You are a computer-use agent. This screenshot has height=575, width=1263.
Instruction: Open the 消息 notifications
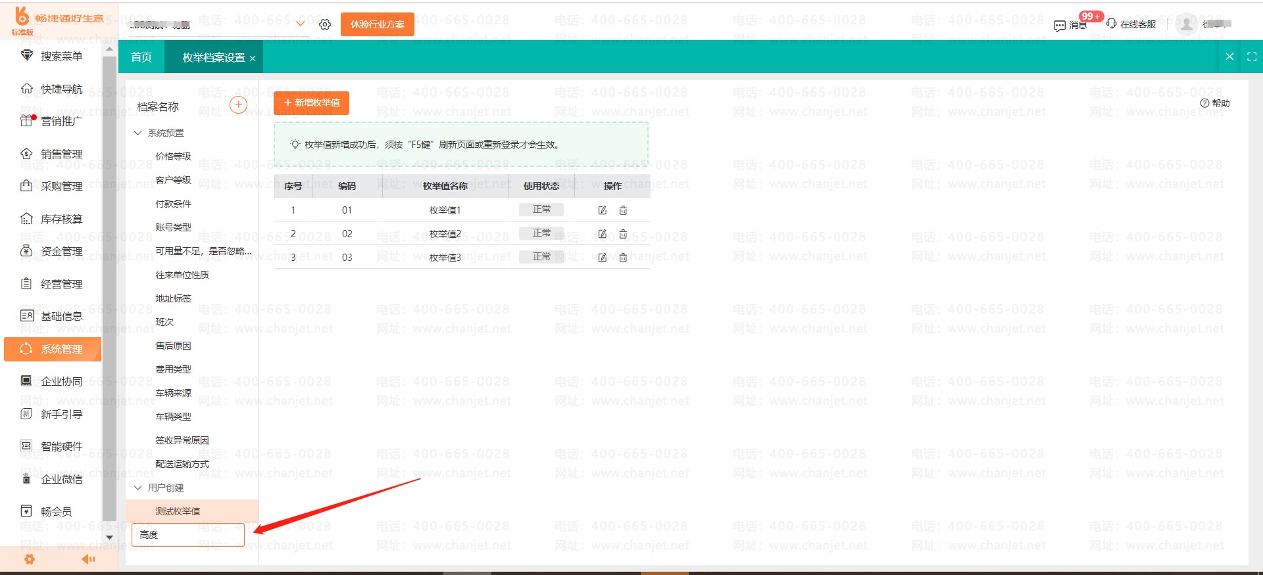(x=1070, y=25)
